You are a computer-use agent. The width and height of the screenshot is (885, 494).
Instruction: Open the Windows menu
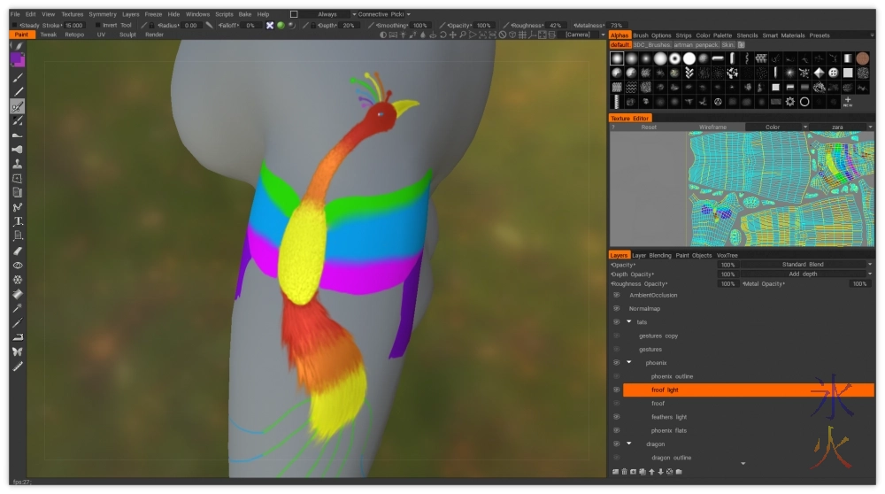tap(197, 14)
